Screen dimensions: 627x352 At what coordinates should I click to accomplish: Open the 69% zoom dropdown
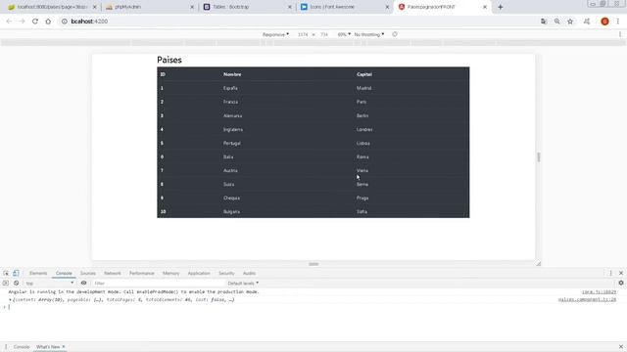[344, 35]
